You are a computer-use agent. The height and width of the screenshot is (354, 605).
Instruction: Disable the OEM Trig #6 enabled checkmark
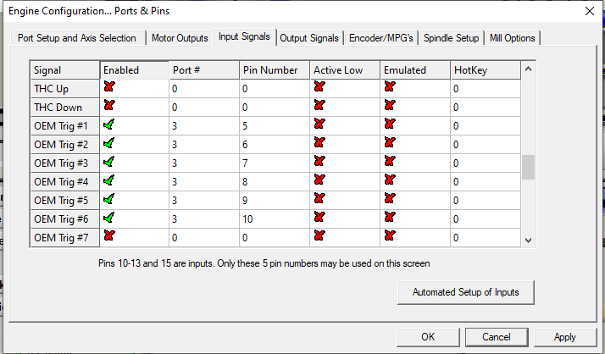coord(108,217)
